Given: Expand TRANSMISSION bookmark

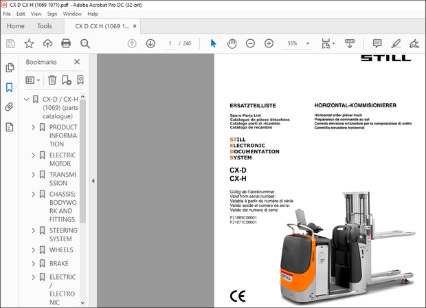Looking at the screenshot, I should pos(33,175).
